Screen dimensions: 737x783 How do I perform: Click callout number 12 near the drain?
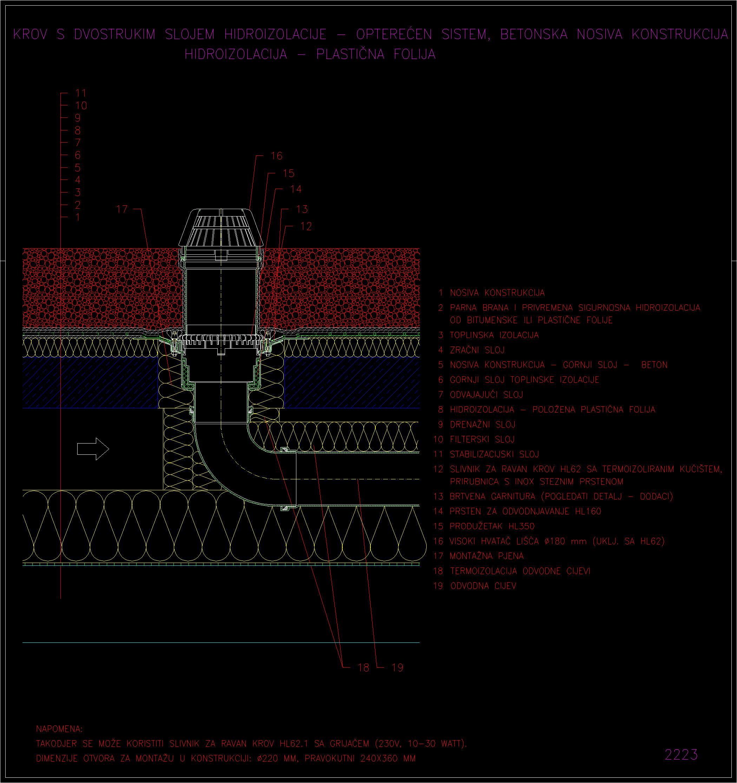click(x=306, y=226)
